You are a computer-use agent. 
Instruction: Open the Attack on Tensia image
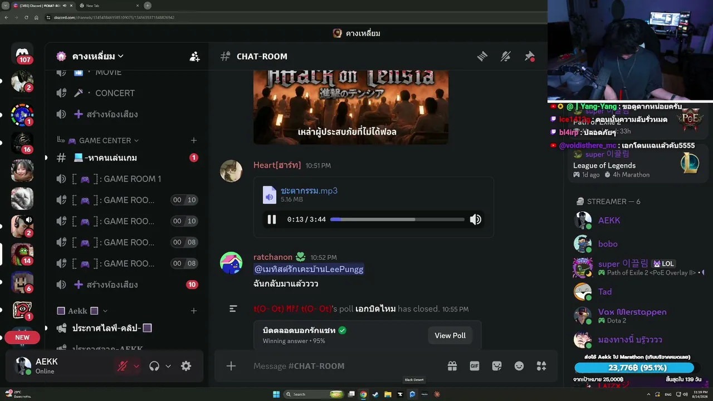click(x=351, y=107)
